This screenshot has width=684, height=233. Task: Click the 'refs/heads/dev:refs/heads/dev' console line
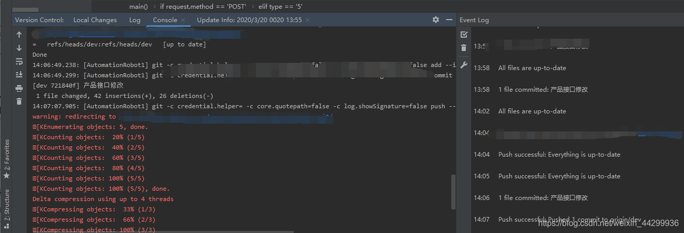tap(119, 44)
